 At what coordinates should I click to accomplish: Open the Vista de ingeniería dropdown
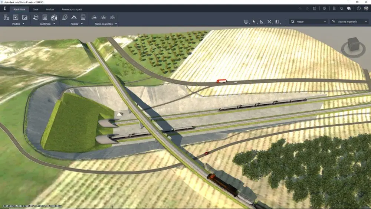pos(349,22)
